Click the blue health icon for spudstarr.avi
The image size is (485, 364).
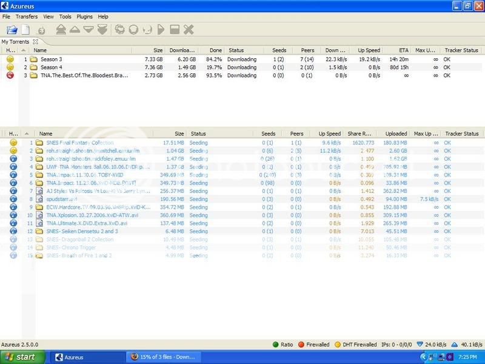click(13, 199)
